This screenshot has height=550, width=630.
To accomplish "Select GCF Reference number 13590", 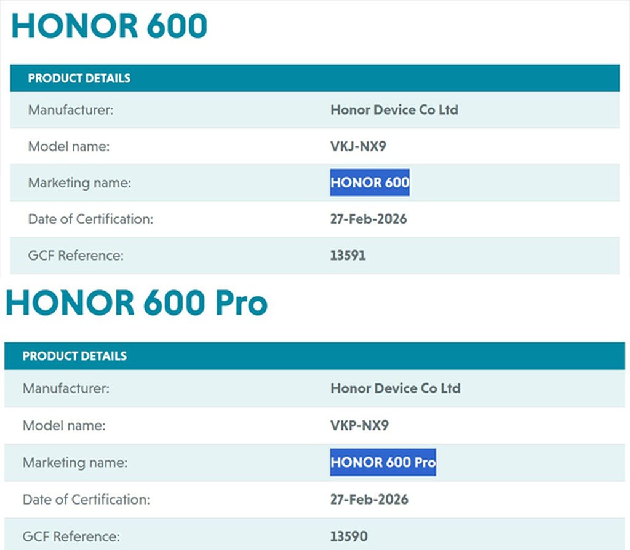I will 348,536.
